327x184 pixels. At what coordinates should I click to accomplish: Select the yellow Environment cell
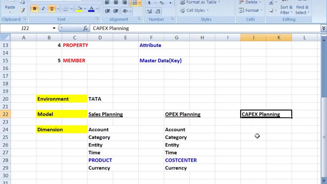[62, 99]
